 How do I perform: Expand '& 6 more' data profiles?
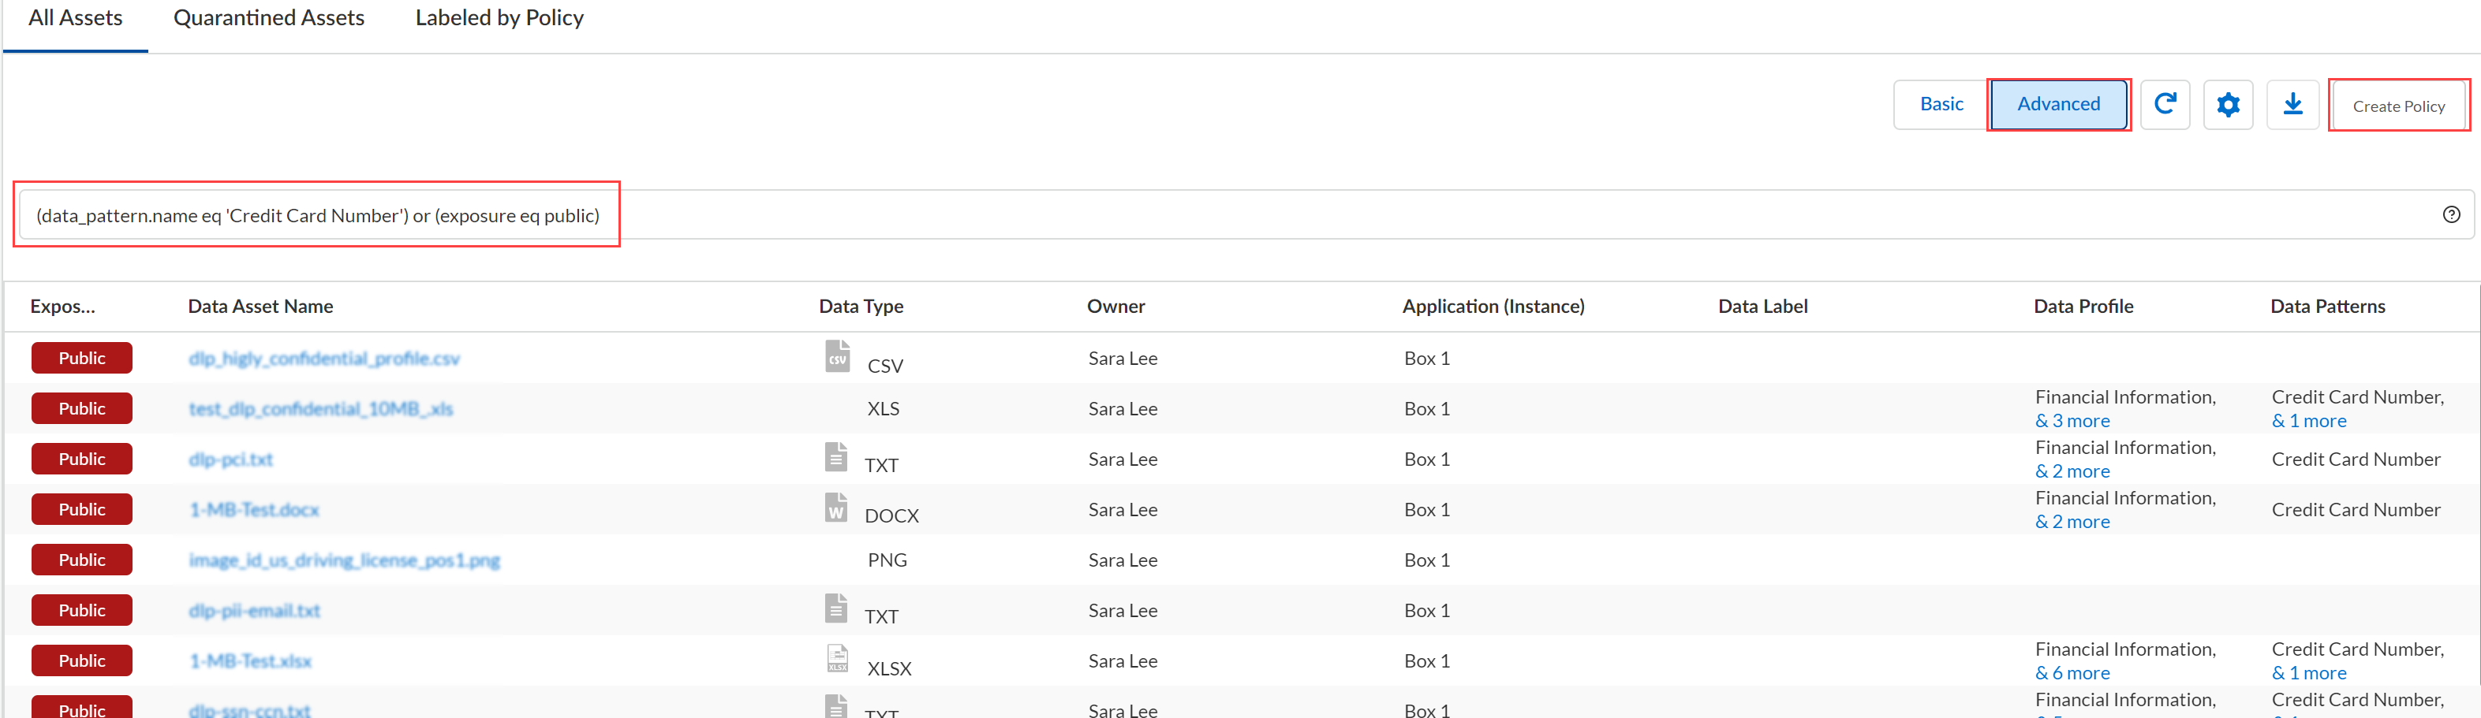coord(2072,673)
